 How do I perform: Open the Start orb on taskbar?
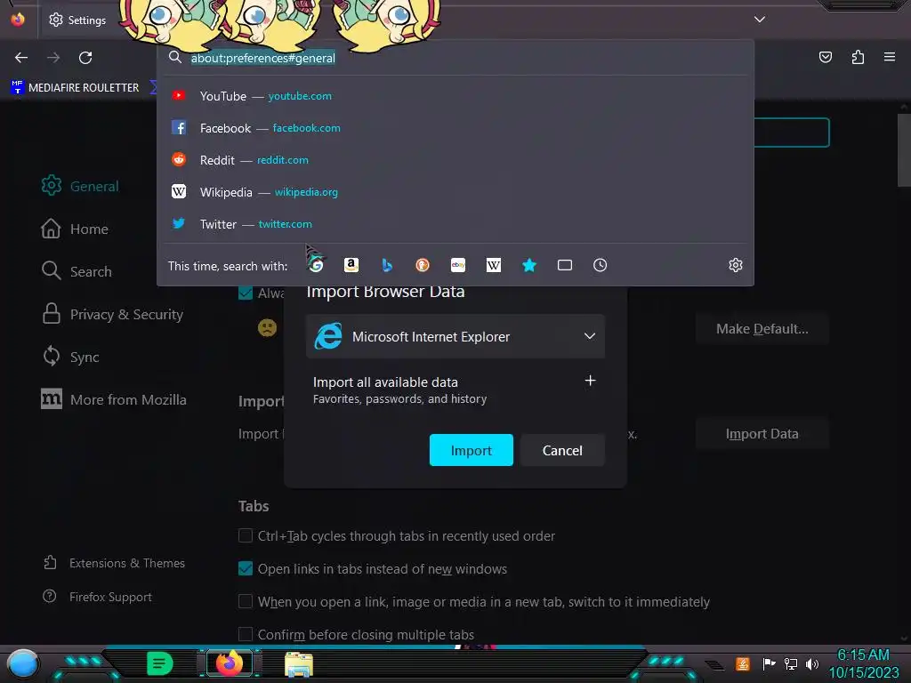pyautogui.click(x=22, y=664)
